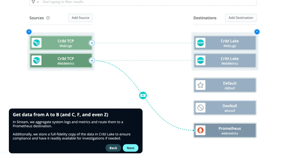Click Cribl TCP WebMetrics wave icon
The width and height of the screenshot is (304, 159).
[x=37, y=61]
